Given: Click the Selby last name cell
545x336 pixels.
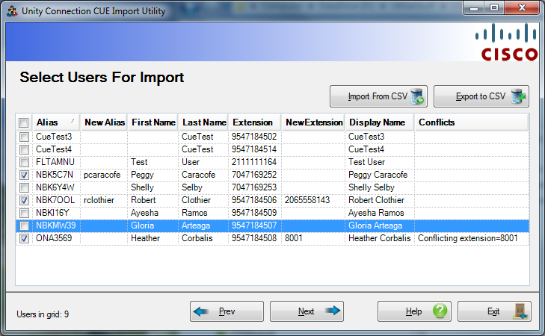Looking at the screenshot, I should point(203,187).
